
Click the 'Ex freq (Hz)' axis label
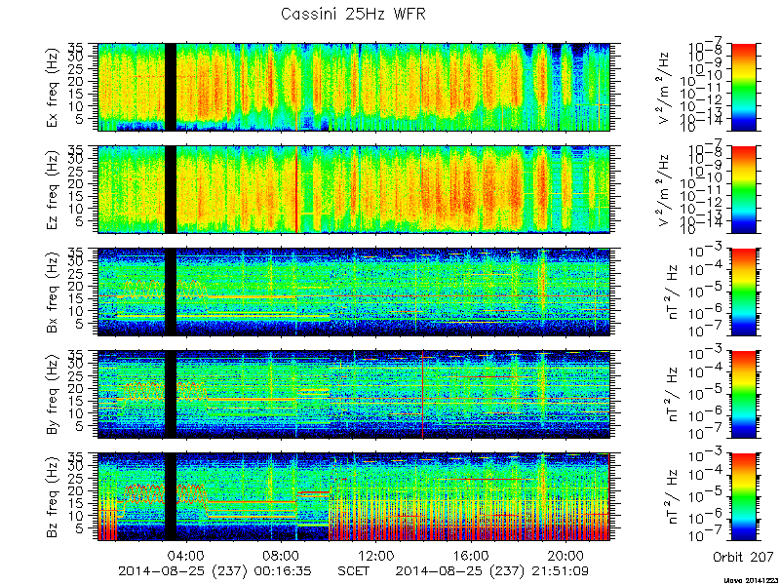(x=53, y=87)
